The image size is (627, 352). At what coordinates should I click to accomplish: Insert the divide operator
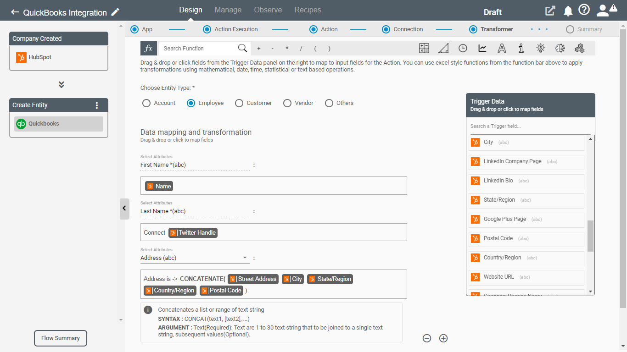(301, 49)
